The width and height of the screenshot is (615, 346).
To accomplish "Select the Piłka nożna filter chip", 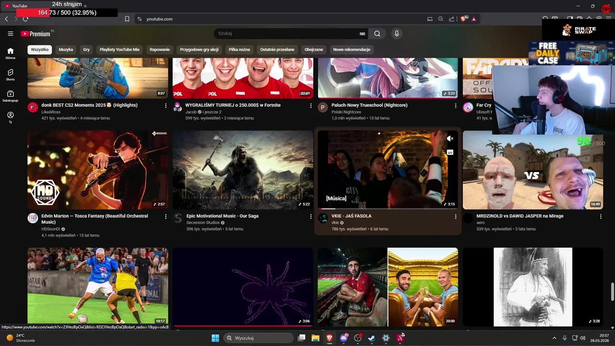I will (239, 49).
